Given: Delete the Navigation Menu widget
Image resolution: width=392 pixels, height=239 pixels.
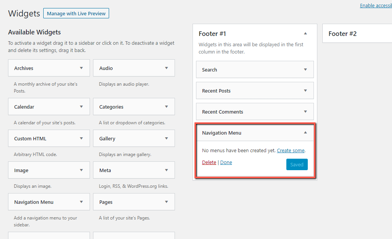Looking at the screenshot, I should pyautogui.click(x=209, y=163).
